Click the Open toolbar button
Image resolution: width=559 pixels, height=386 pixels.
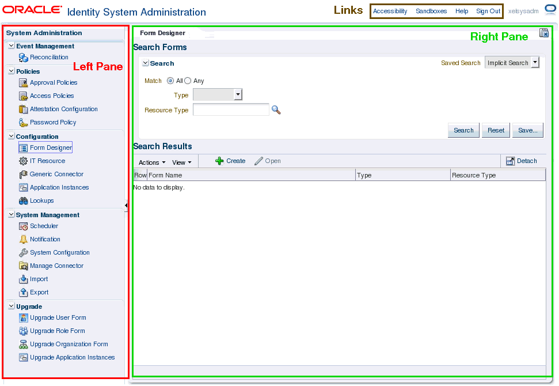pyautogui.click(x=268, y=161)
